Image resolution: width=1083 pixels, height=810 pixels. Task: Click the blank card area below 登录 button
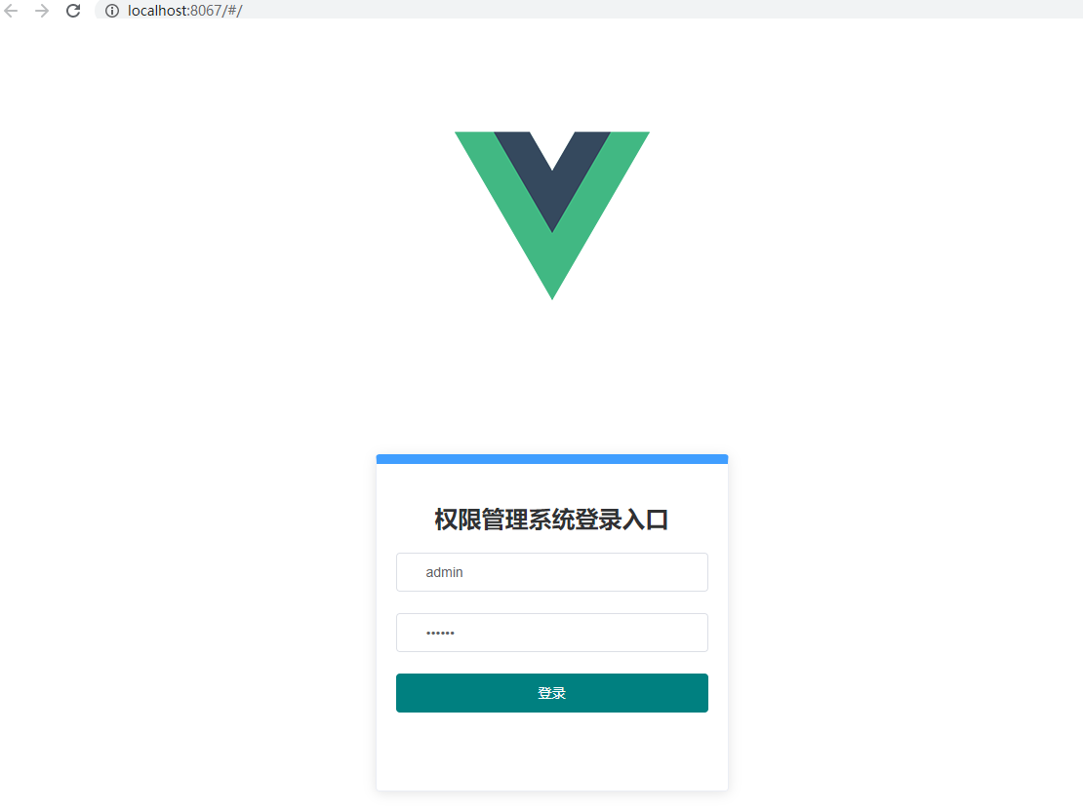552,751
